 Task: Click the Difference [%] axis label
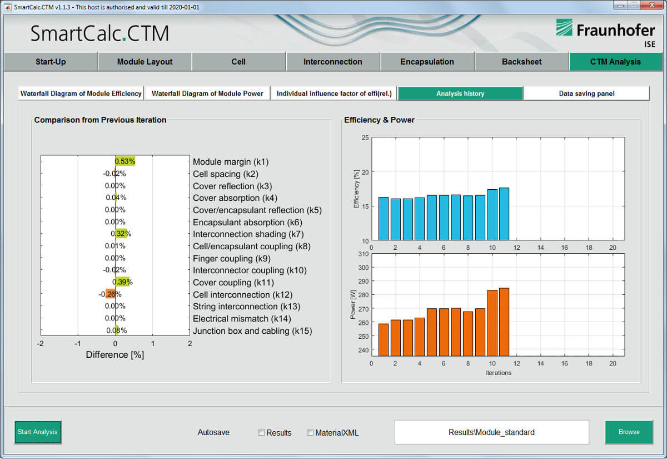[115, 354]
